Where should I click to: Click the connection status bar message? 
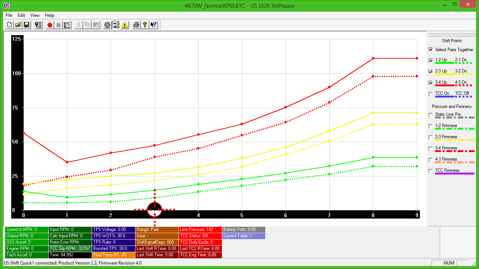[73, 263]
